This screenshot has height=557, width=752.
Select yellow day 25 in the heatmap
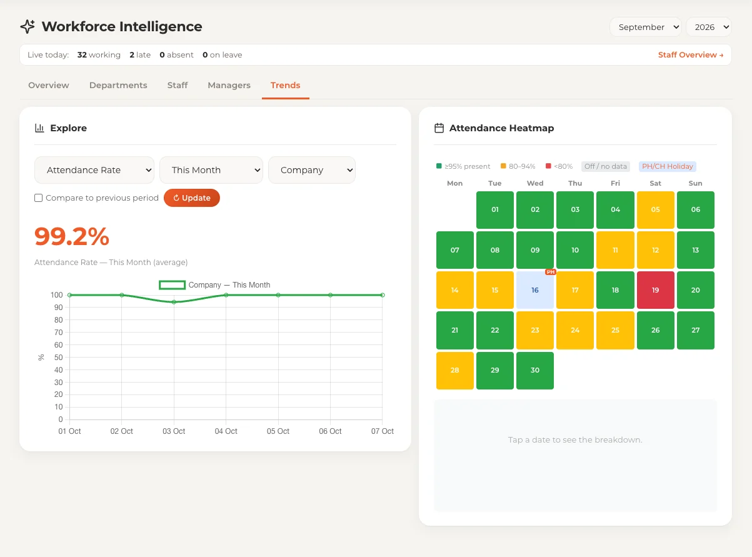[616, 330]
